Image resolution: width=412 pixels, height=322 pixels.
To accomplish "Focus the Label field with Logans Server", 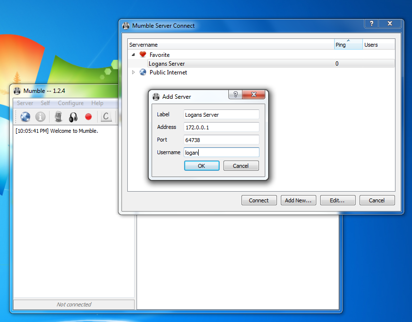I will pos(221,114).
